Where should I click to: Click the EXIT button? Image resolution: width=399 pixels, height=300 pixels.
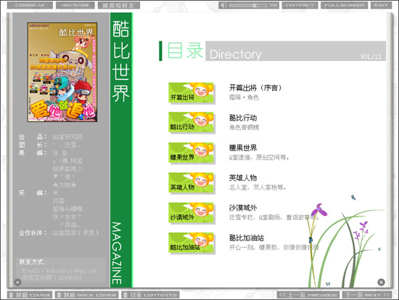(381, 5)
